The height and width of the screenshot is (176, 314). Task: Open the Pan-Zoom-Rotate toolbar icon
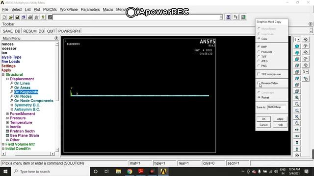(24, 17)
